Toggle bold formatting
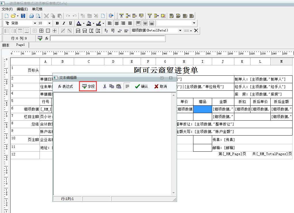This screenshot has width=294, height=213. coord(57,23)
